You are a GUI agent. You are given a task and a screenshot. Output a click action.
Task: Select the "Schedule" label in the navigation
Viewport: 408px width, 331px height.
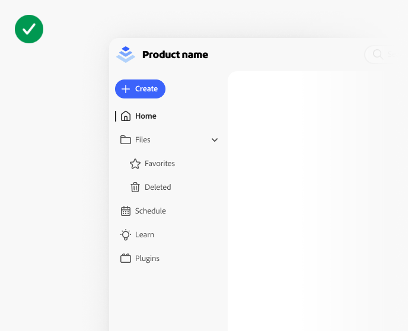tap(151, 211)
